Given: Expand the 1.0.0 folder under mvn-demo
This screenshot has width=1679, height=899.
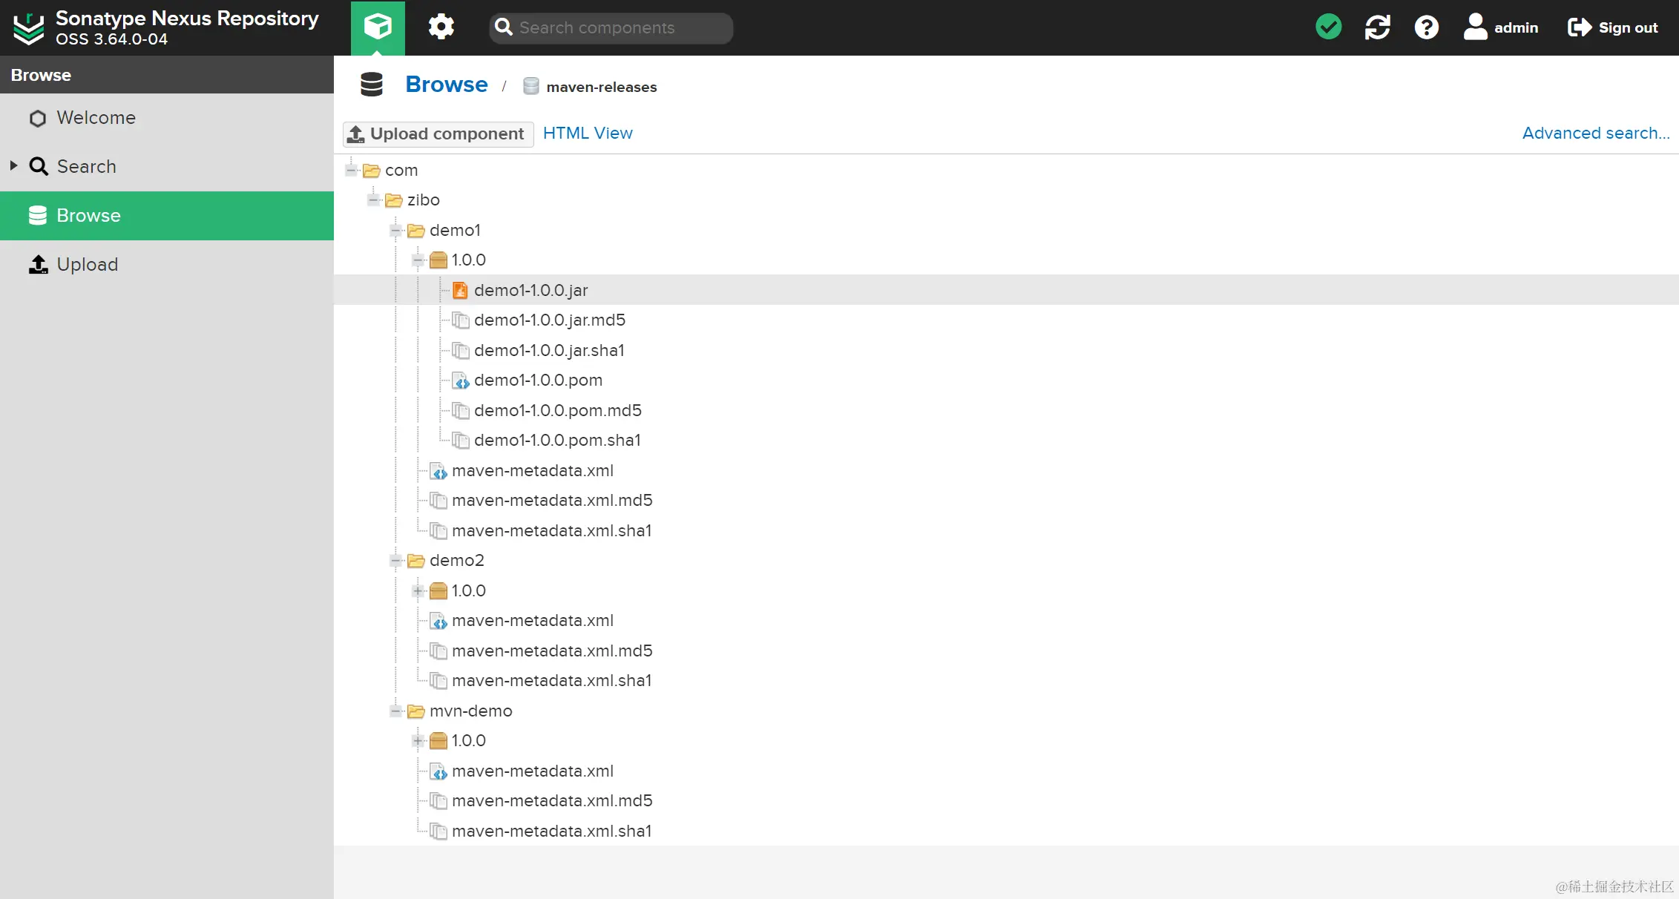Looking at the screenshot, I should (418, 741).
